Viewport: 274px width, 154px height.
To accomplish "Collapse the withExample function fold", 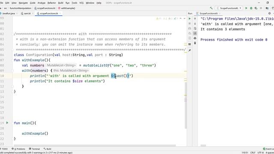I will 12,60.
